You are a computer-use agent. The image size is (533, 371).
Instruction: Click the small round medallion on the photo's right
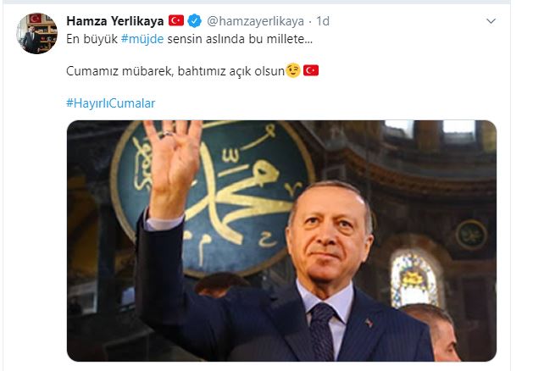[471, 235]
